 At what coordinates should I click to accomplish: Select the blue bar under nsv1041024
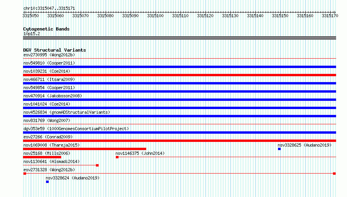pyautogui.click(x=179, y=108)
